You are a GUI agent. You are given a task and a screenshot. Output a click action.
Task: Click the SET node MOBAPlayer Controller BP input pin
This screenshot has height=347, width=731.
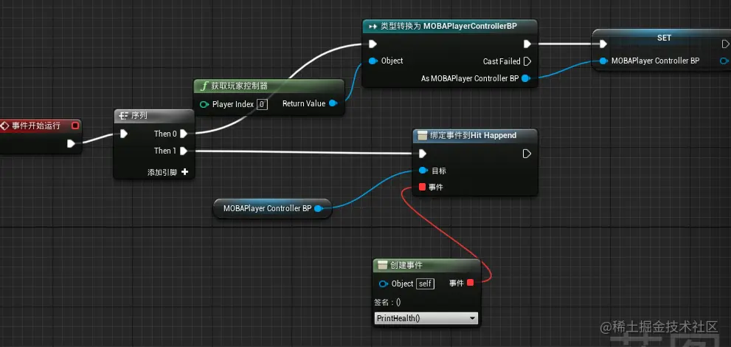tap(603, 61)
